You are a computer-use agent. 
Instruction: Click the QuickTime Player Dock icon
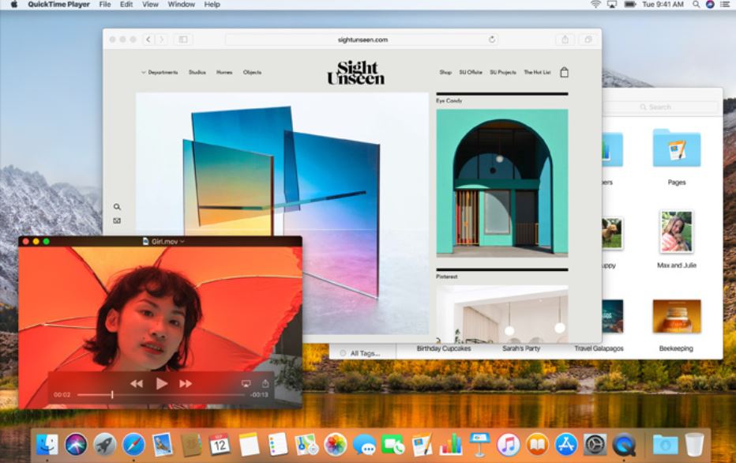click(x=624, y=444)
